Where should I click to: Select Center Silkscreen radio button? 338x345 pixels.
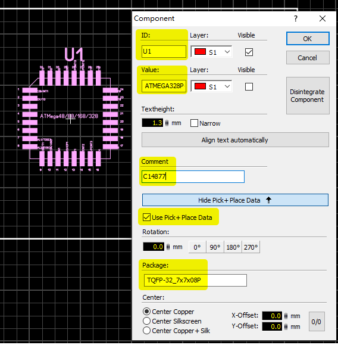[146, 321]
